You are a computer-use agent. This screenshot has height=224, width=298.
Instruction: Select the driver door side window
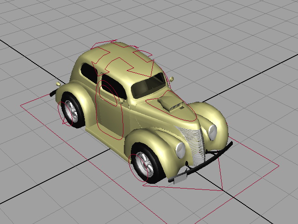(114, 86)
